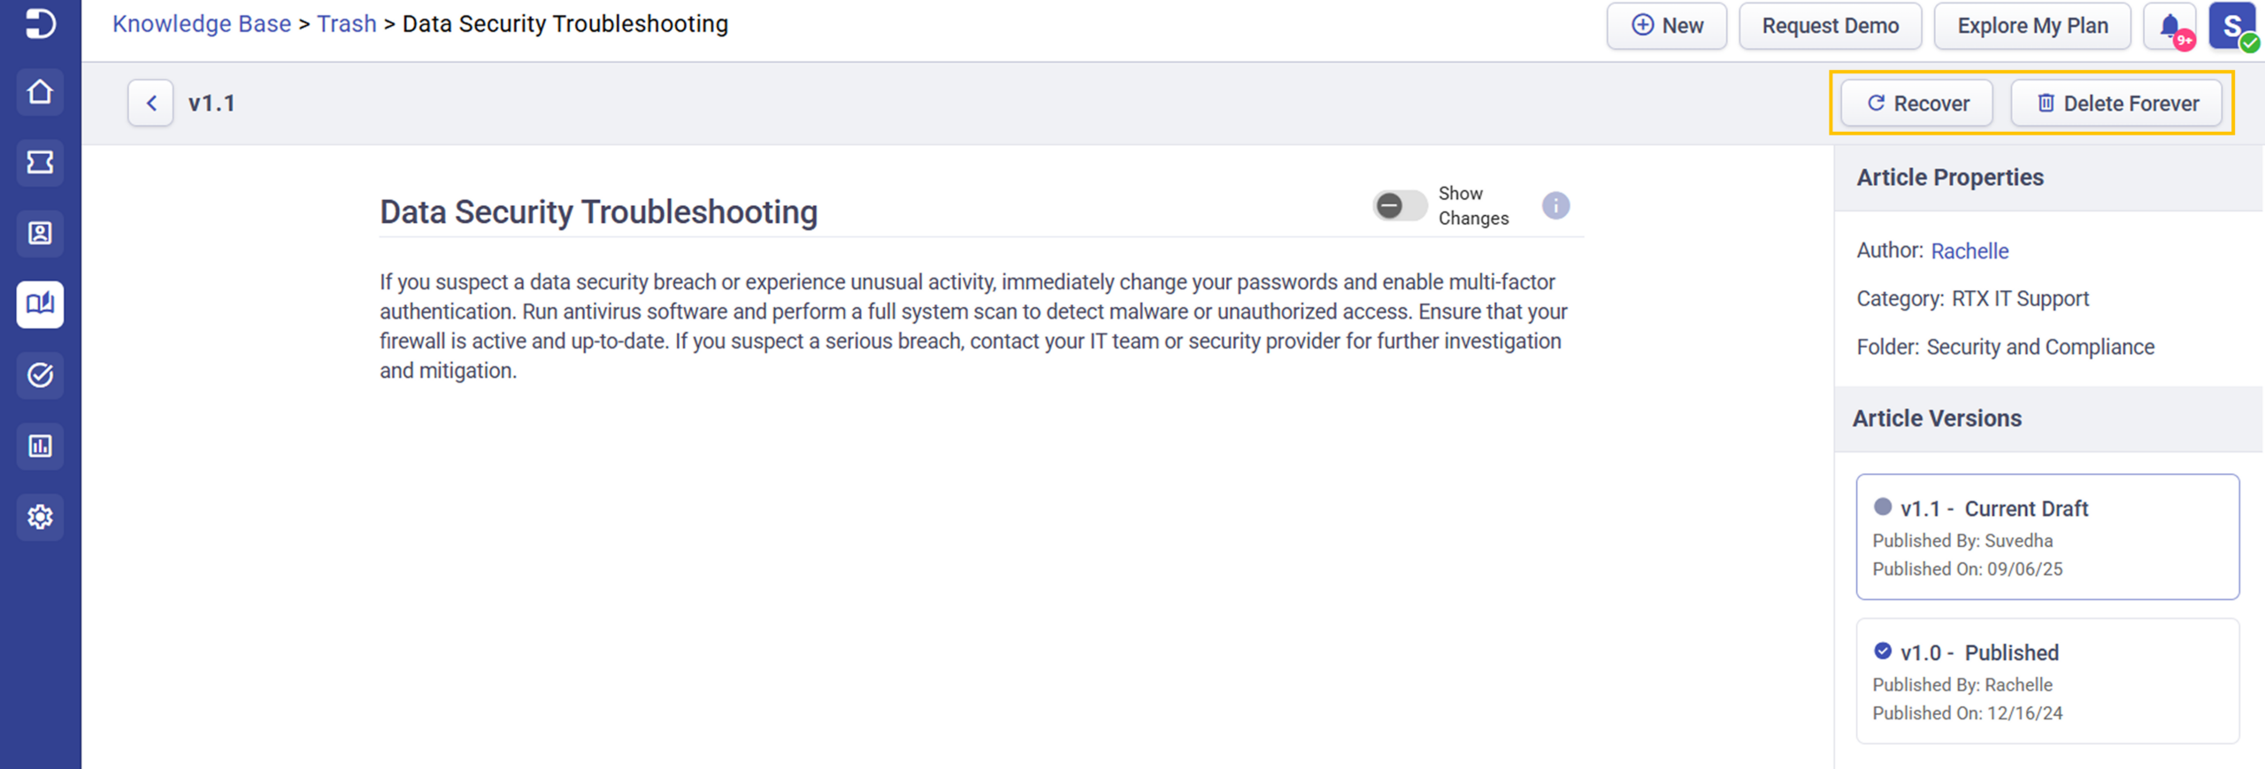The width and height of the screenshot is (2265, 769).
Task: Click the Show Changes info icon
Action: [x=1555, y=206]
